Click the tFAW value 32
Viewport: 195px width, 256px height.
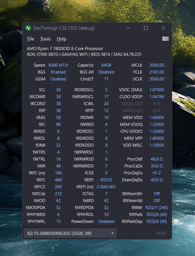(58, 145)
